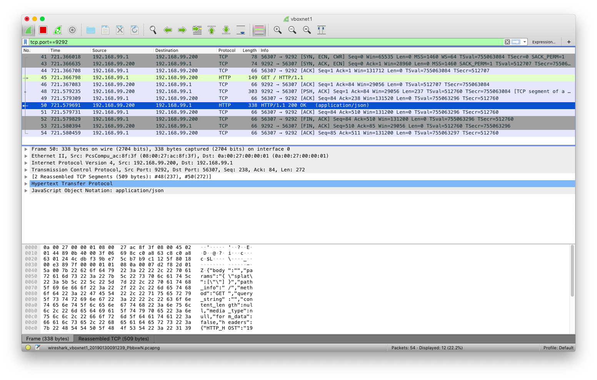Click the start capture shark fin icon

29,30
